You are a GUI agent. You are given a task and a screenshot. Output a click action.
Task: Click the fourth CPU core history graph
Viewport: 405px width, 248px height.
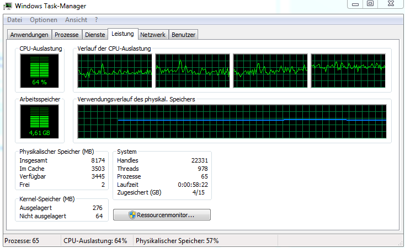pos(348,71)
